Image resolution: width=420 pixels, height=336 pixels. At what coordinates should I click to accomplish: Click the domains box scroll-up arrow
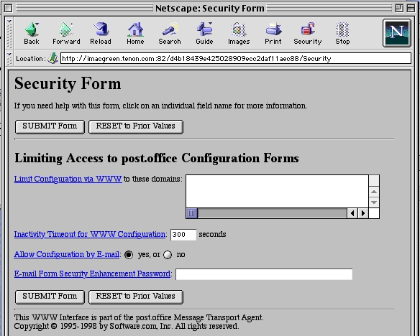[374, 192]
